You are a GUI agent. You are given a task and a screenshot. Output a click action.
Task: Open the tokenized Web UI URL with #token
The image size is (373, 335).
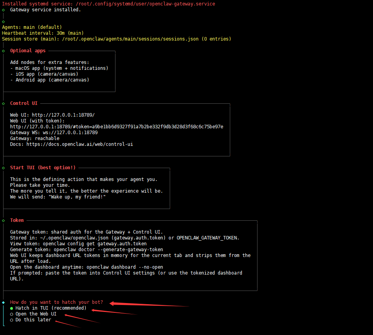117,127
